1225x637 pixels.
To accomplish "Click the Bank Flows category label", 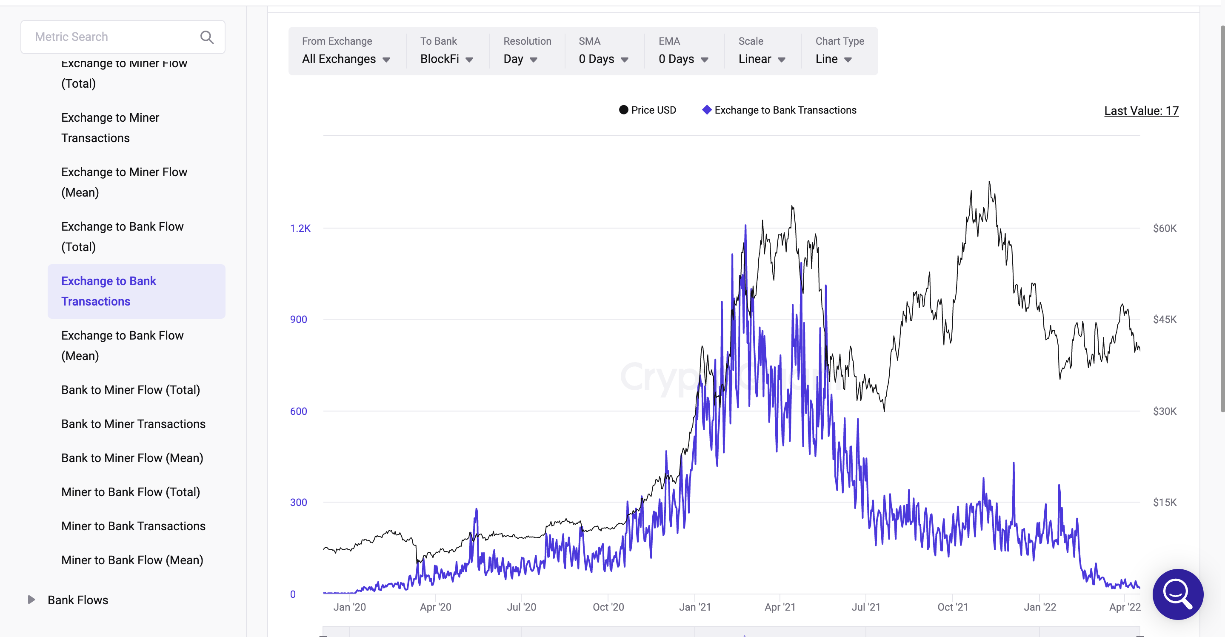I will [x=78, y=600].
